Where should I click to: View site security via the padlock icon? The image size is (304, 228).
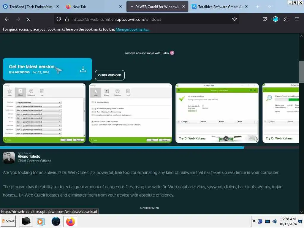(67, 19)
